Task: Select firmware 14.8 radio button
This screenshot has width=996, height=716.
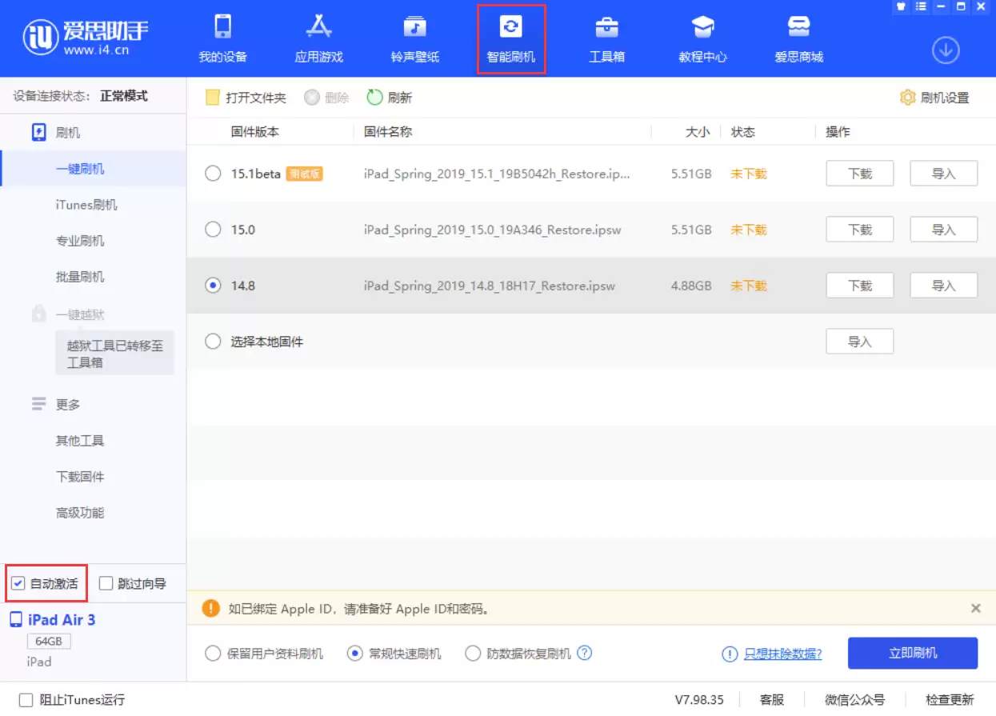Action: (213, 286)
